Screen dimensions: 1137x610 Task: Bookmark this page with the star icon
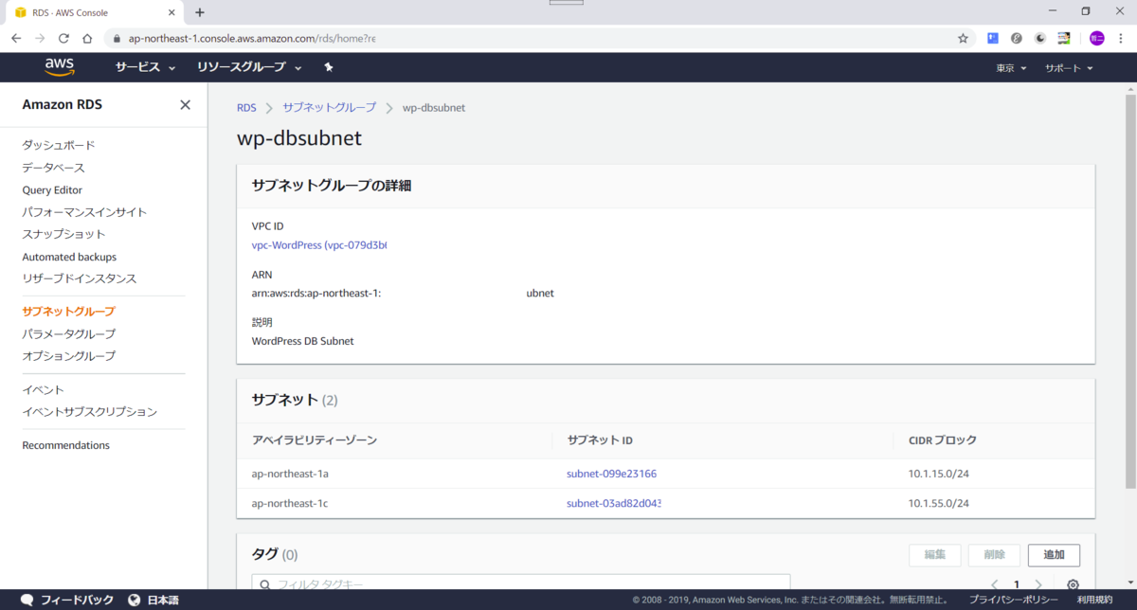click(963, 39)
